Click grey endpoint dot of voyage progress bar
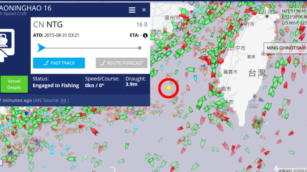 (139, 48)
